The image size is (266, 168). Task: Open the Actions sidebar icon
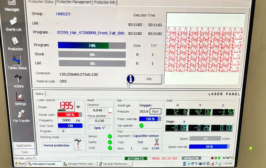tap(18, 79)
